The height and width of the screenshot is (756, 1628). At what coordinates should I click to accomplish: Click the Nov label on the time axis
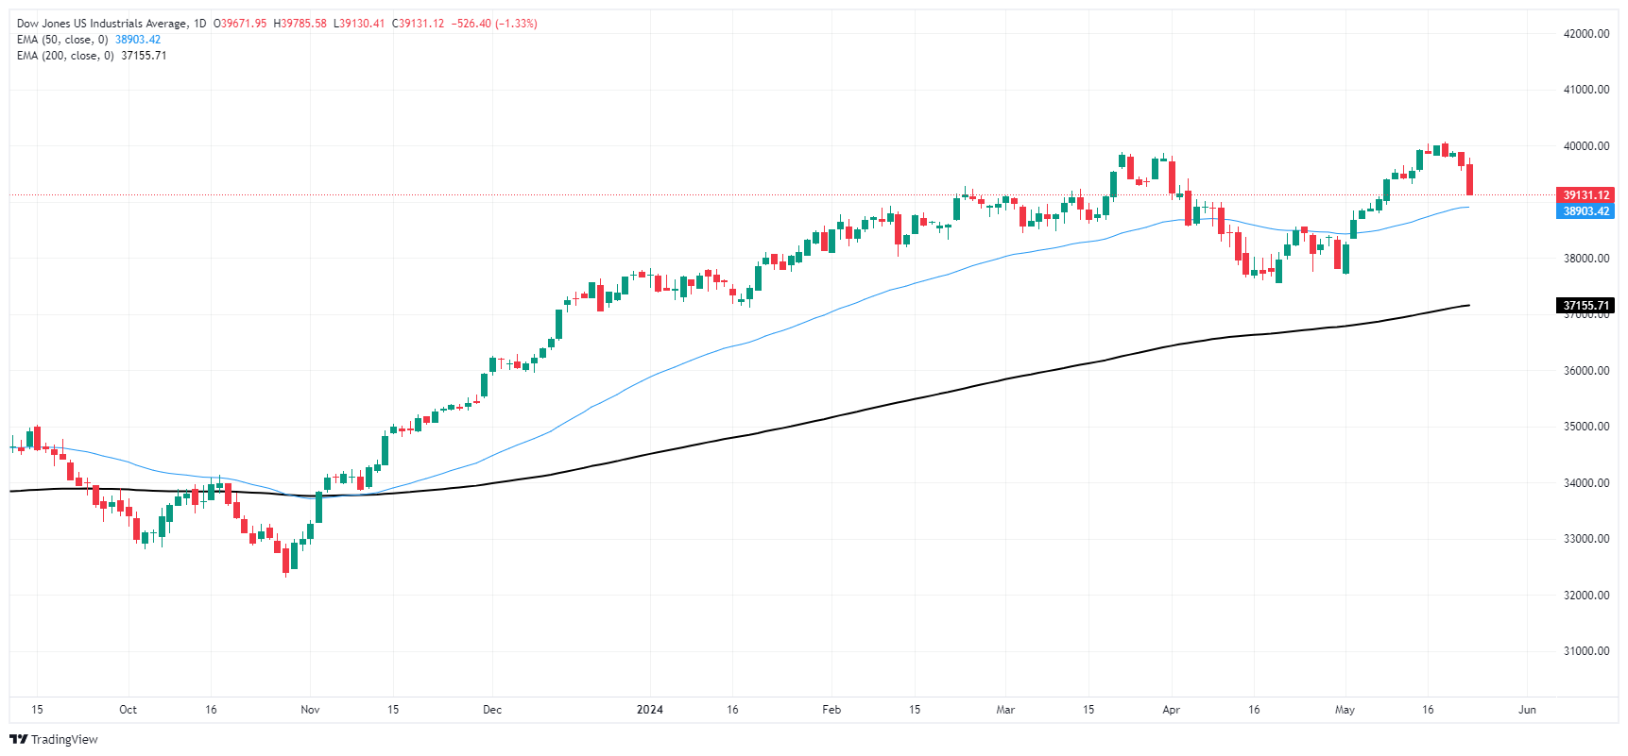coord(310,710)
